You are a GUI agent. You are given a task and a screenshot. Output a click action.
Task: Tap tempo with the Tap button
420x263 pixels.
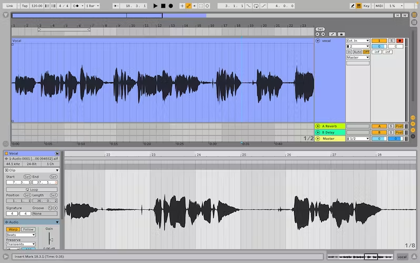[25, 6]
